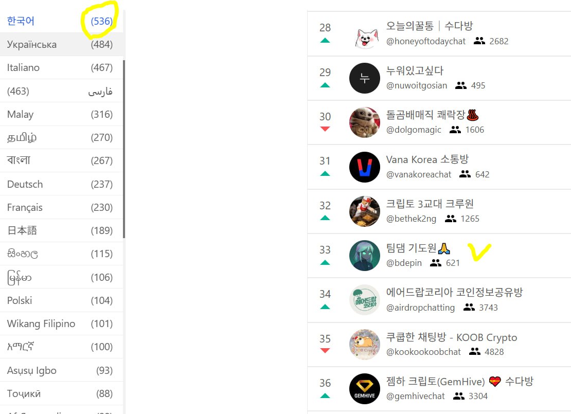This screenshot has width=571, height=414.
Task: Click the GEMHIVE diamond logo icon
Action: [x=365, y=389]
